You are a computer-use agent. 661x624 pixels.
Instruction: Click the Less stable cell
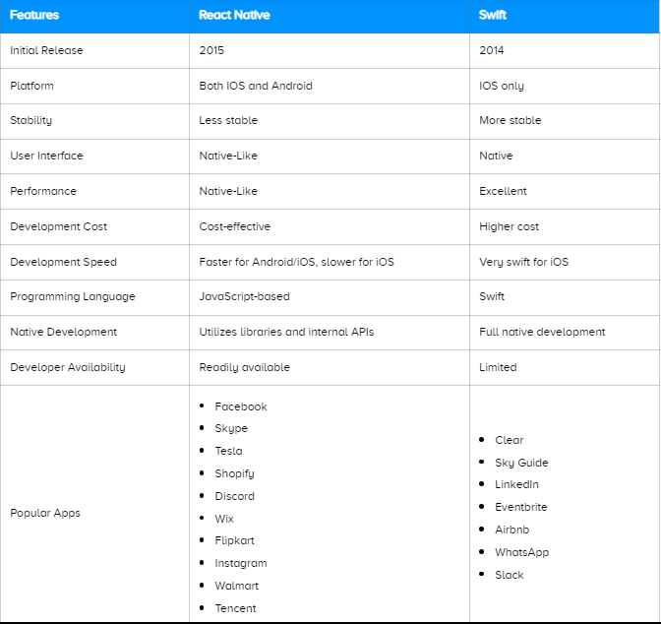coord(228,120)
